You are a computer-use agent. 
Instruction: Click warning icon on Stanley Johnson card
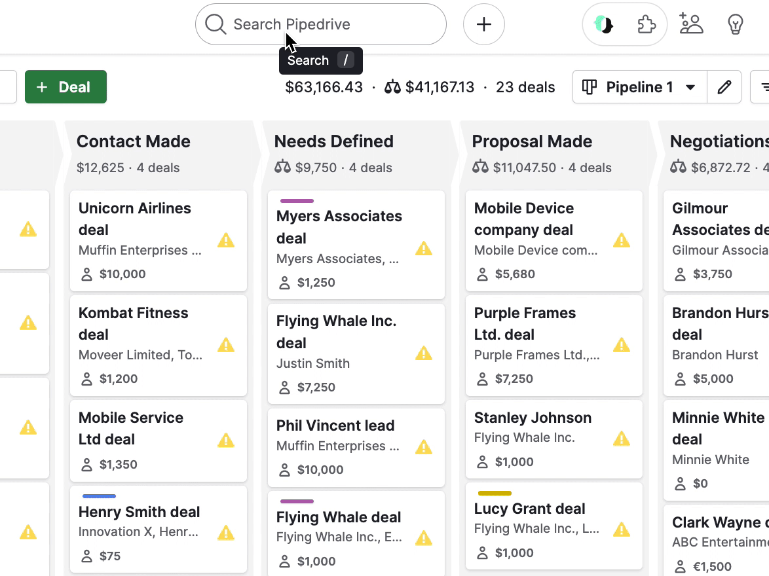(622, 439)
